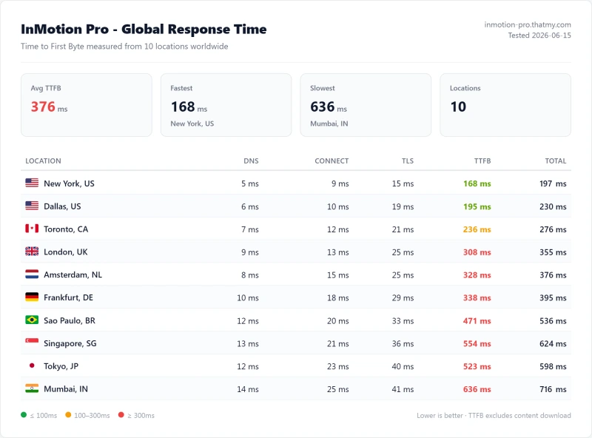Viewport: 592px width, 438px height.
Task: Sort by the LOCATION column header
Action: tap(43, 161)
